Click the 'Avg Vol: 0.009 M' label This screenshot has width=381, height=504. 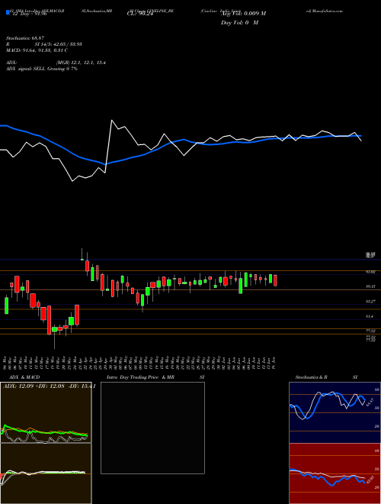pos(244,14)
